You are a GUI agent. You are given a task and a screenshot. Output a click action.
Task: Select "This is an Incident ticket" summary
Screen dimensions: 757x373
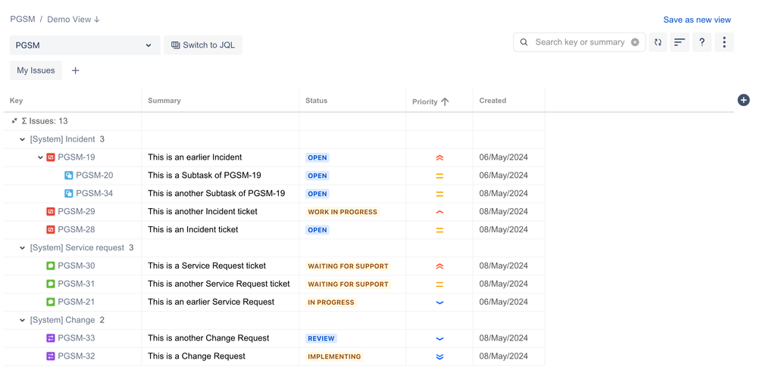pyautogui.click(x=193, y=229)
